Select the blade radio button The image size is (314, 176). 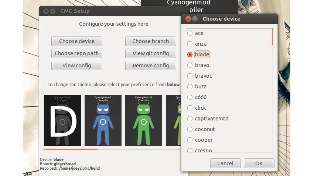tap(190, 54)
